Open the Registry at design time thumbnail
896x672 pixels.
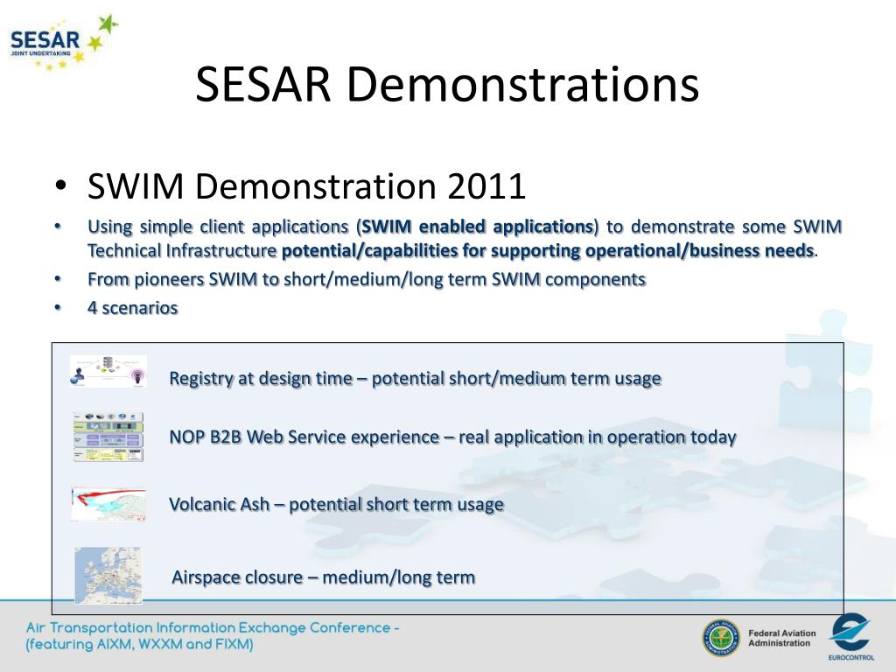pos(108,371)
